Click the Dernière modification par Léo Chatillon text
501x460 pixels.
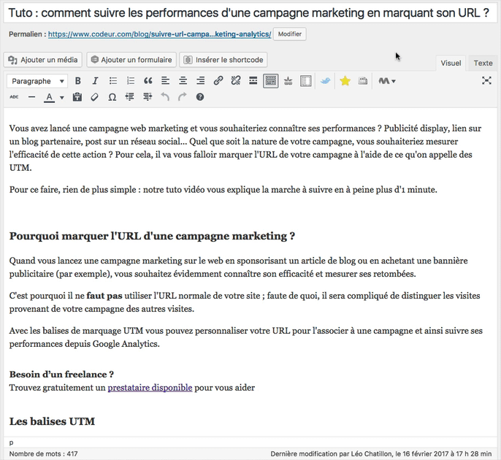pos(381,453)
